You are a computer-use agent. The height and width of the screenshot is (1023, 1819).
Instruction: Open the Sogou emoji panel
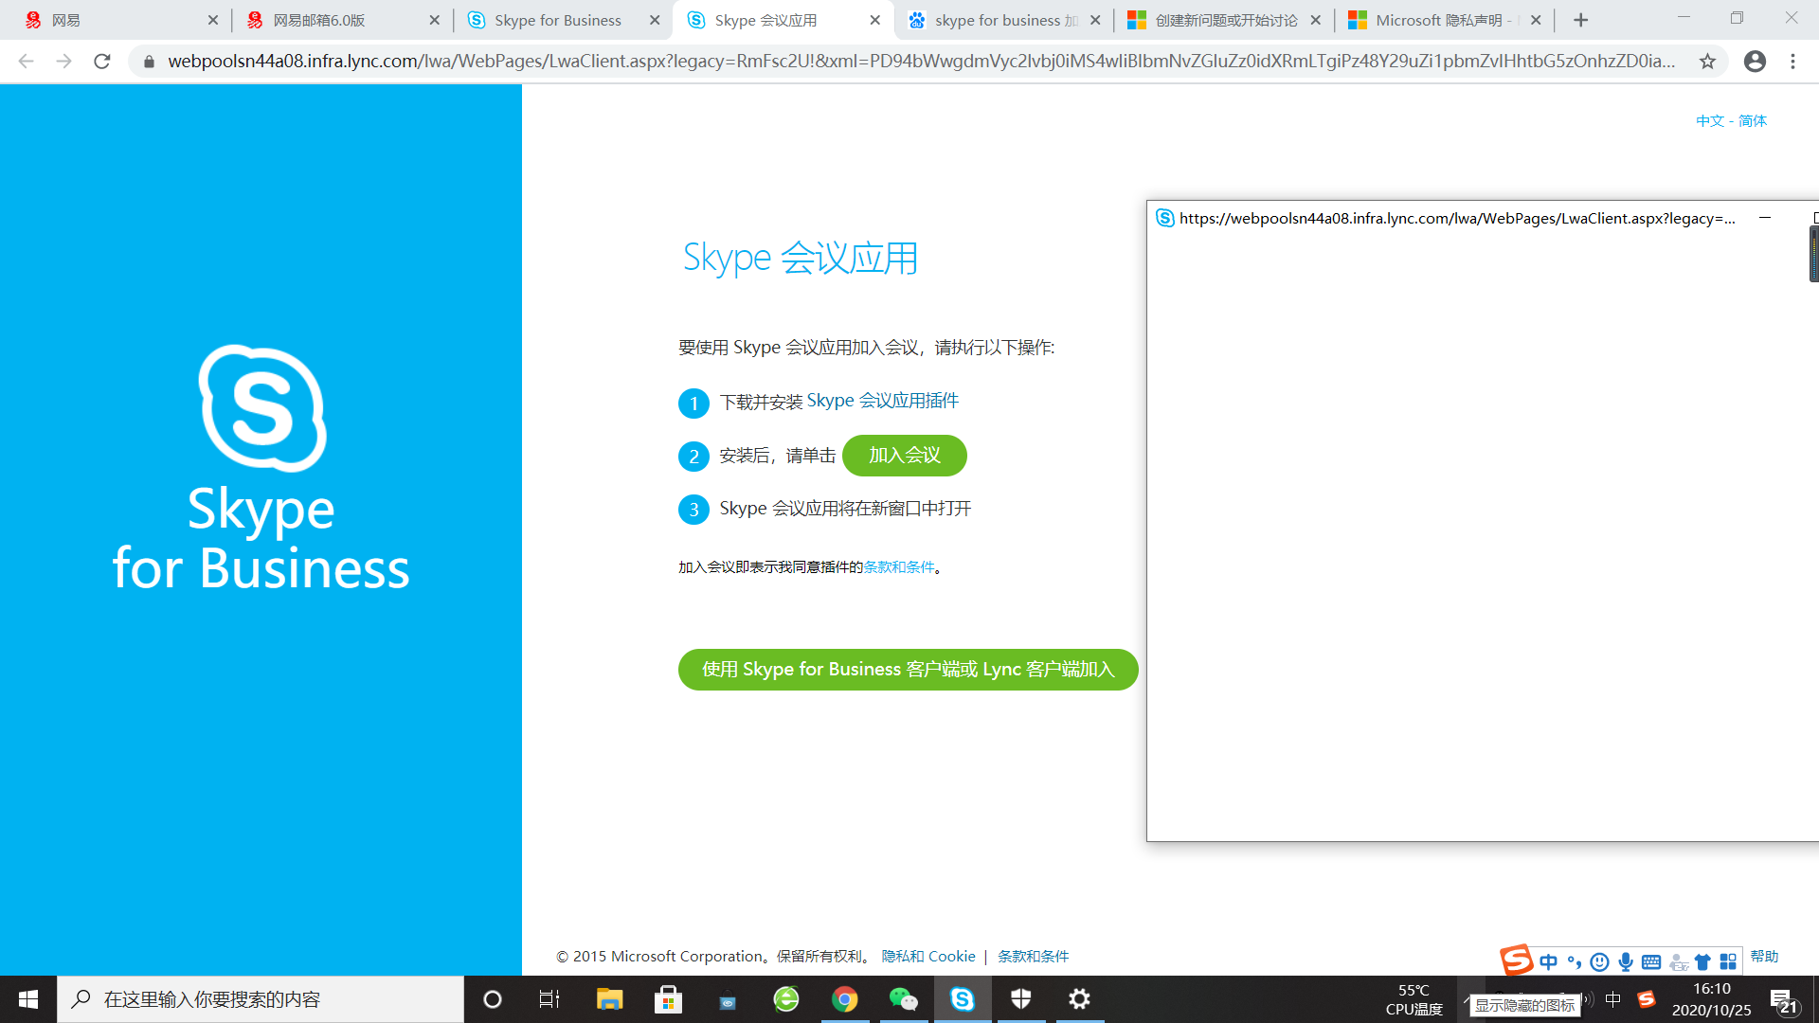pos(1600,962)
